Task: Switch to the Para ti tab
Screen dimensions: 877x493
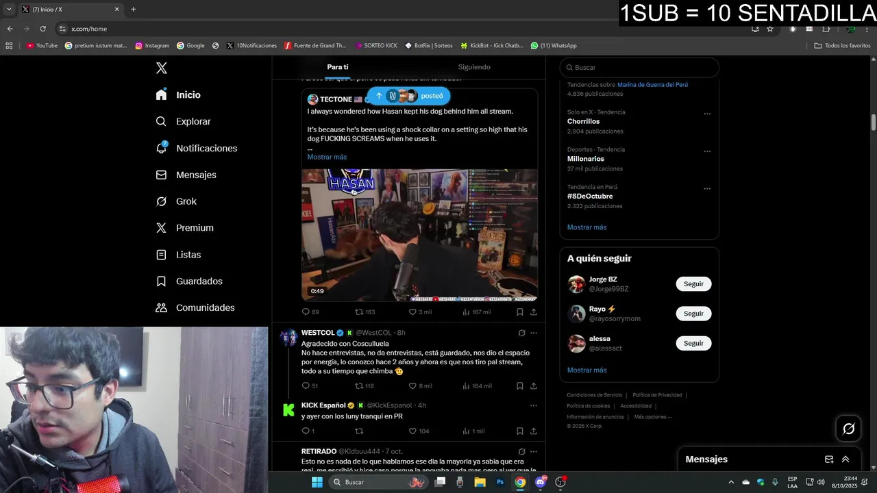Action: point(337,67)
